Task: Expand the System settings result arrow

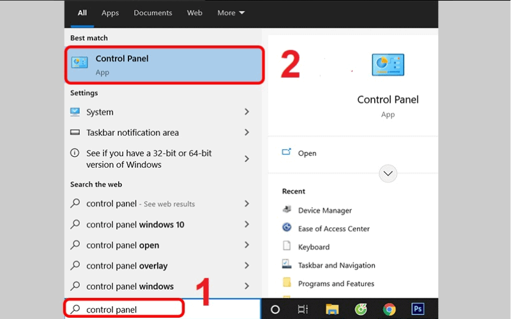Action: (x=247, y=112)
